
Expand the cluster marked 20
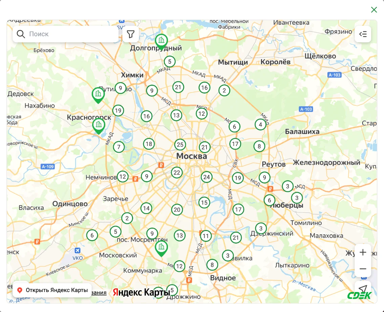177,210
